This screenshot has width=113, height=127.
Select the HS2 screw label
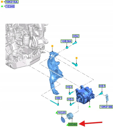(76, 36)
